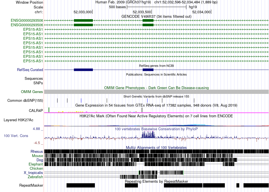
Task: Click the smallest RepeatMasker block
Action: click(x=238, y=185)
